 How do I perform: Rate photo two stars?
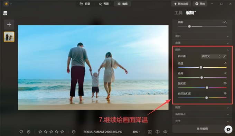(x=46, y=132)
